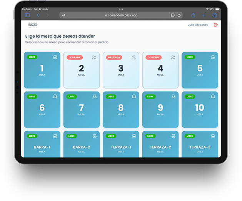Click the people icon on Mesa 2
Image resolution: width=242 pixels, height=201 pixels.
[94, 57]
